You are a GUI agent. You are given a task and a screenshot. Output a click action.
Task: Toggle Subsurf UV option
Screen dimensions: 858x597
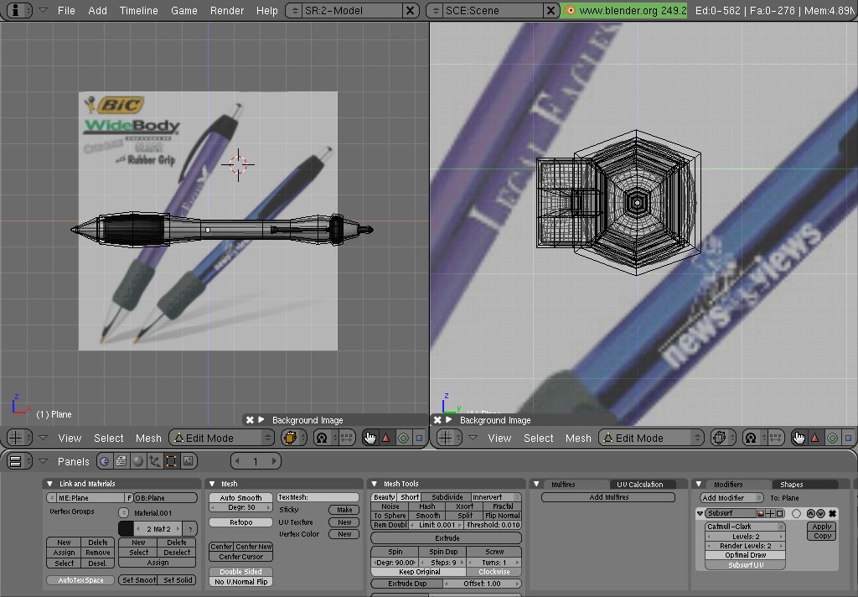click(x=745, y=564)
